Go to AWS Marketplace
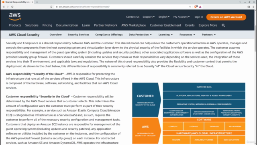257x145 pixels. click(x=134, y=25)
